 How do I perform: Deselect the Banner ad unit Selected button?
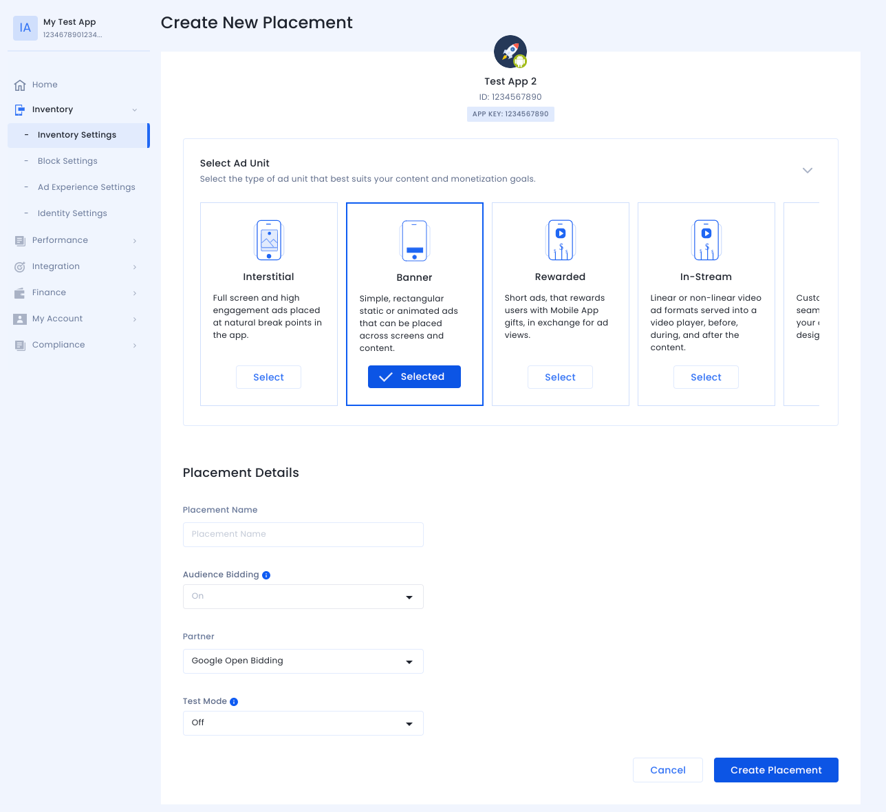[414, 377]
